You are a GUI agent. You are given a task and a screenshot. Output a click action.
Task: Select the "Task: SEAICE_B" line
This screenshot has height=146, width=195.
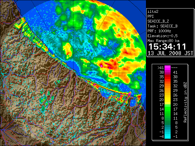162,26
